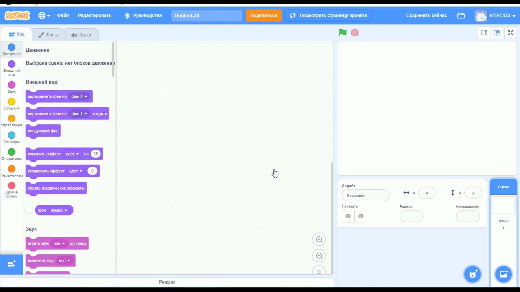The width and height of the screenshot is (520, 292).
Task: Open цвет dropdown in изменить эффект block
Action: (x=72, y=154)
